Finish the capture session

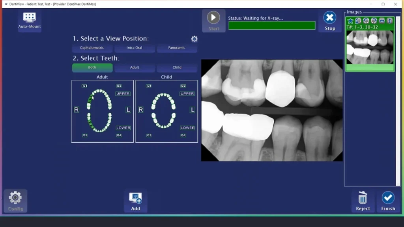[x=388, y=201]
